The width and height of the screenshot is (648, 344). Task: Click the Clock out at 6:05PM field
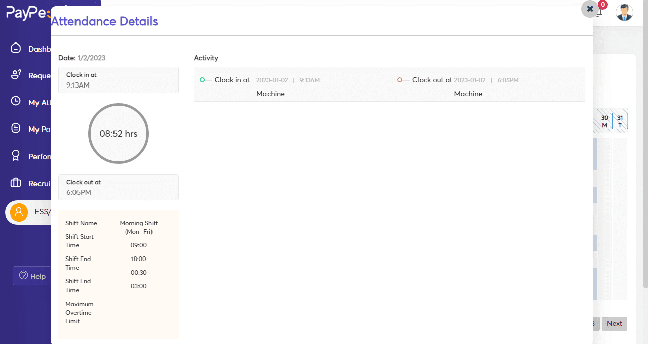coord(119,187)
